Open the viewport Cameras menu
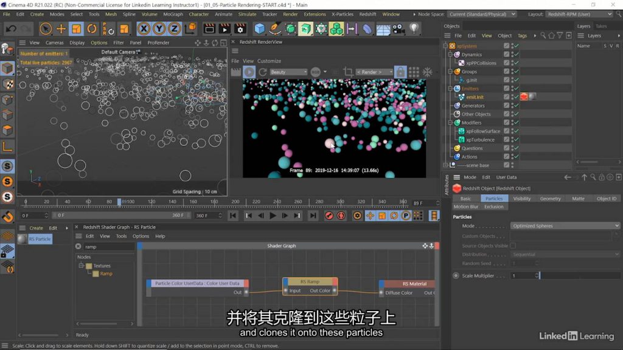The image size is (623, 350). pyautogui.click(x=54, y=43)
